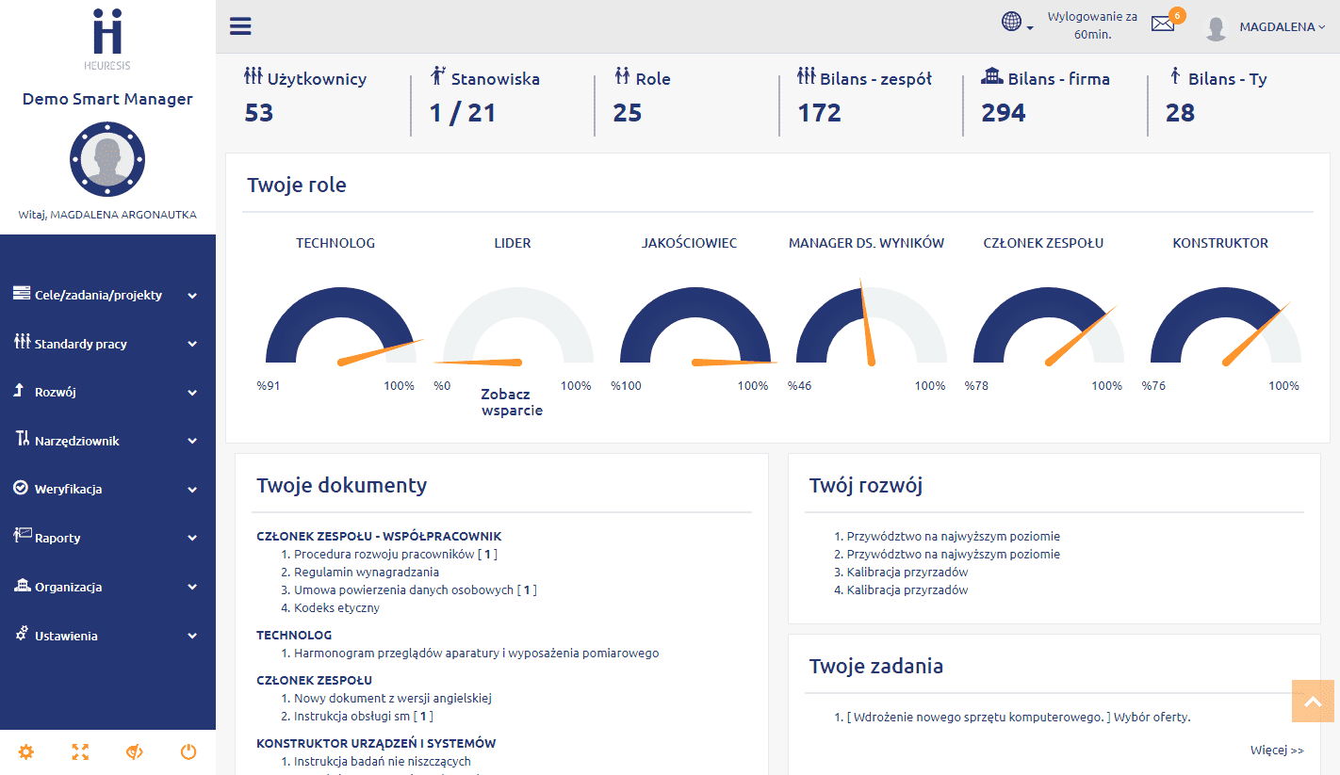Expand the Raporty sidebar menu
The width and height of the screenshot is (1340, 775).
click(106, 538)
